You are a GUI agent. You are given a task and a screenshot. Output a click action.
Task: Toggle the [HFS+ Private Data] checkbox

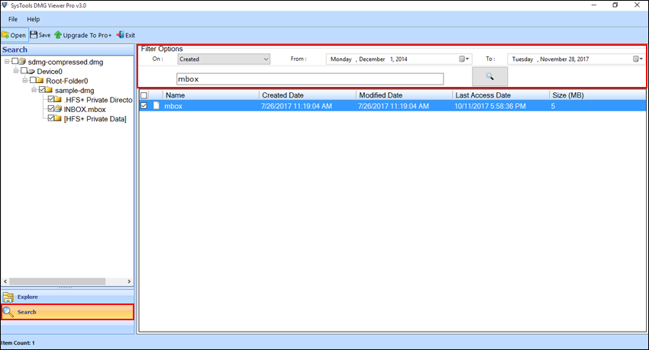51,118
